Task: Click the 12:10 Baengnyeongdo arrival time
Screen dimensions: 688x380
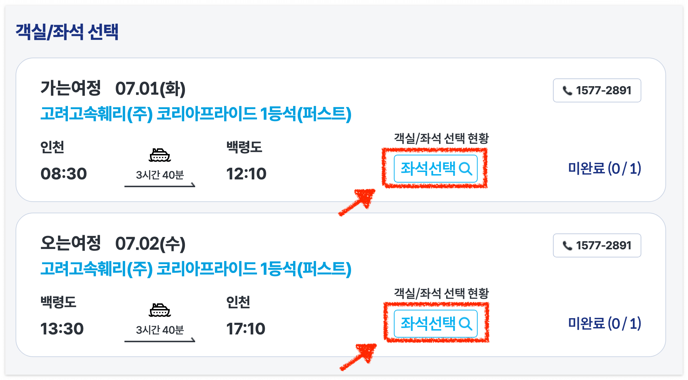Action: click(247, 173)
